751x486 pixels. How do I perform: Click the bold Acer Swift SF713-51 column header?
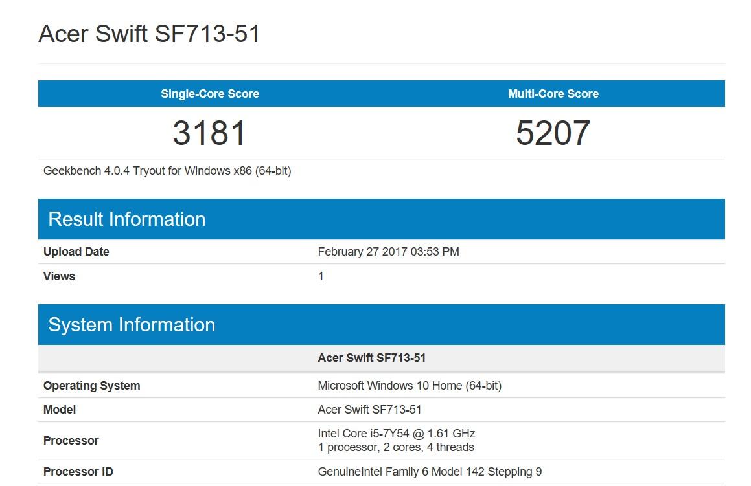point(371,358)
